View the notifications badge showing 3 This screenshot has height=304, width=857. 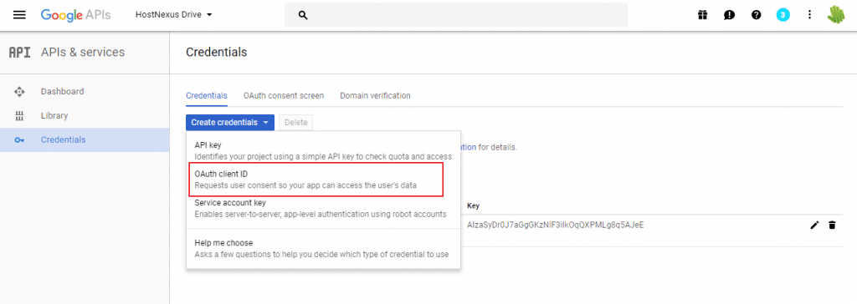(x=783, y=15)
